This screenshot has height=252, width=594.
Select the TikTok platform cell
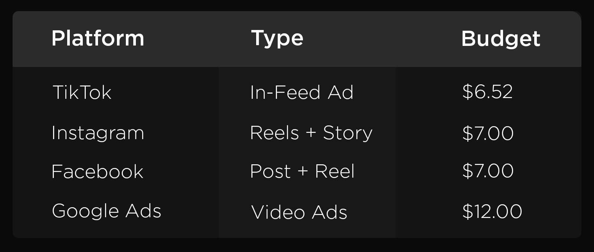tap(82, 92)
